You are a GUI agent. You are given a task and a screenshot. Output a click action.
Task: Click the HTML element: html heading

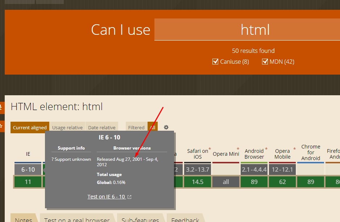(x=57, y=106)
